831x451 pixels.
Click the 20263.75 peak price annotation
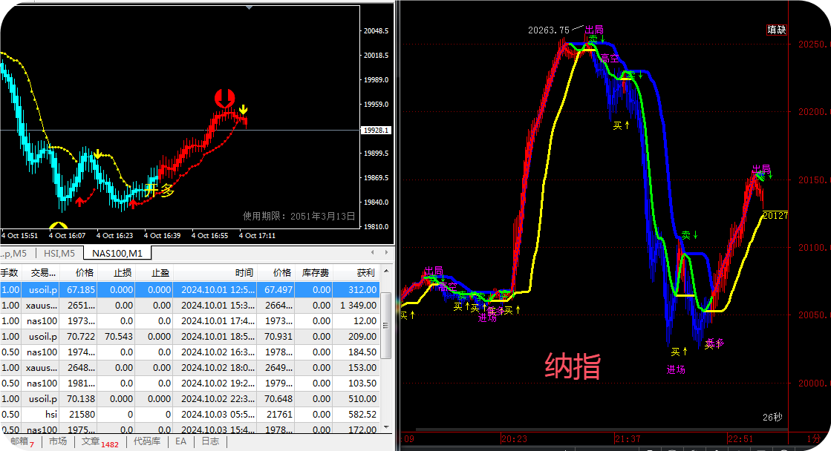[549, 30]
